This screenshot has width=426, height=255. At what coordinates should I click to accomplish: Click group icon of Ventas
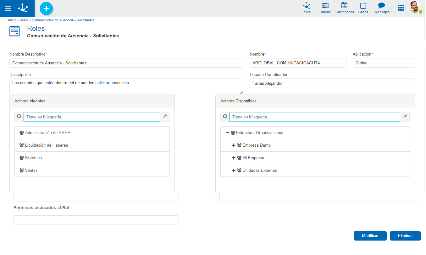pos(22,171)
